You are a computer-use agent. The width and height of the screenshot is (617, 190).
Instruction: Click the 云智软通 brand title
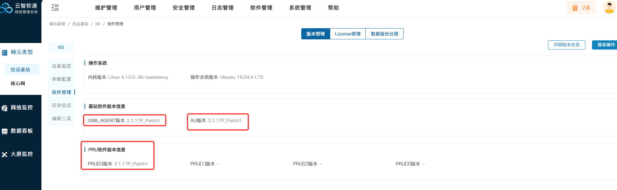[x=26, y=6]
